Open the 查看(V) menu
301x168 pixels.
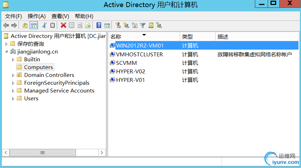[60, 16]
